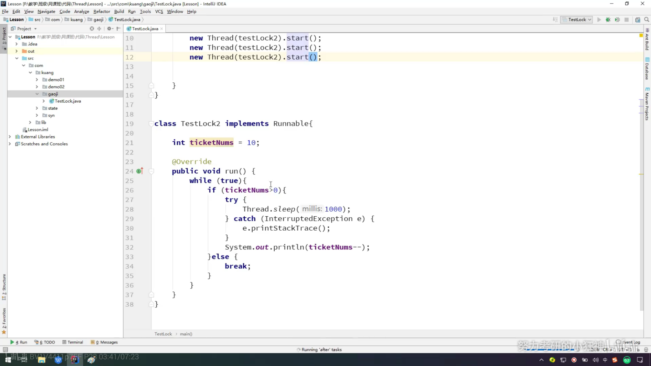651x366 pixels.
Task: Expand External Libraries node
Action: pyautogui.click(x=10, y=137)
